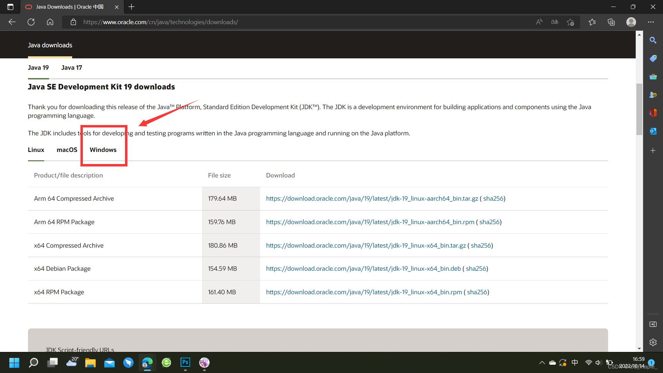Click sha256 link for Arm 64 RPM Package
Viewport: 663px width, 373px height.
[x=489, y=222]
